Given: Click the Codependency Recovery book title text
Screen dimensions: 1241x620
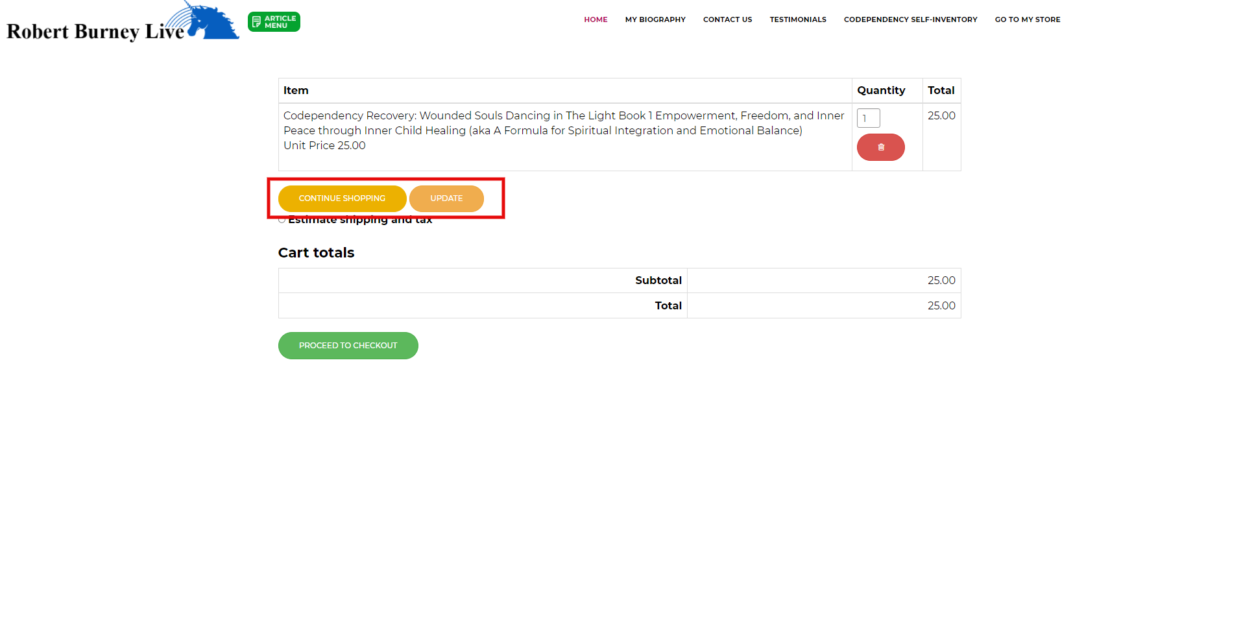Looking at the screenshot, I should pos(563,123).
